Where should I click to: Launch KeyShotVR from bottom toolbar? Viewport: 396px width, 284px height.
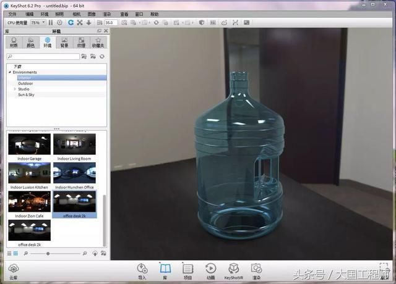pyautogui.click(x=233, y=270)
